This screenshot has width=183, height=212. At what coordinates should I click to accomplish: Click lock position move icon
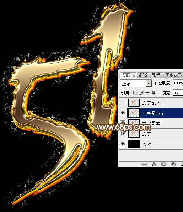point(147,93)
